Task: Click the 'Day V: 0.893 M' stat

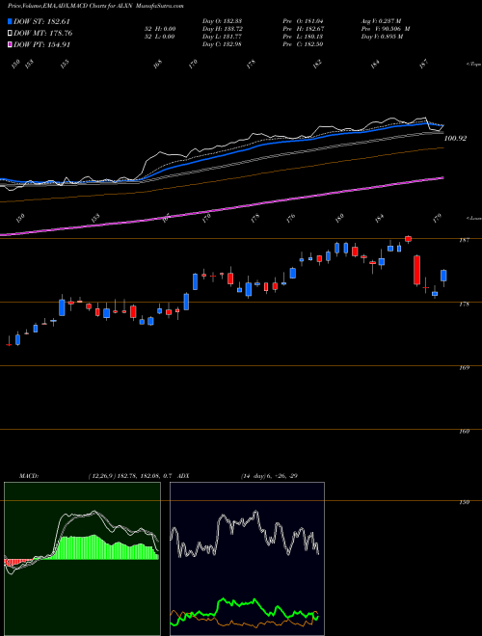Action: (382, 37)
